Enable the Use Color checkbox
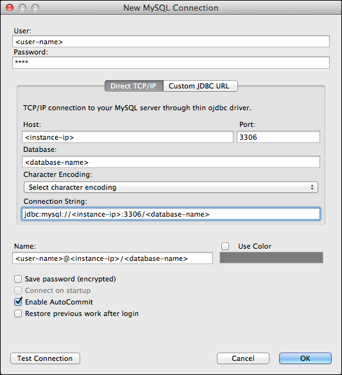The image size is (342, 375). (225, 246)
